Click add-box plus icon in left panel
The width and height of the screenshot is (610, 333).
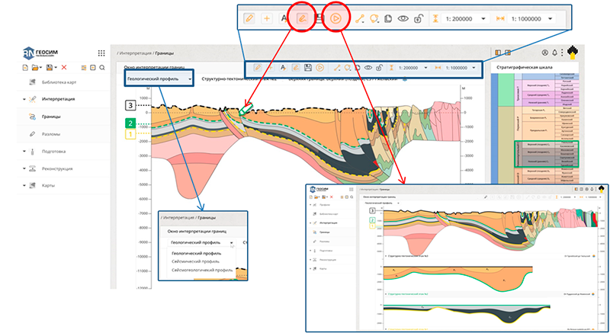coord(92,68)
